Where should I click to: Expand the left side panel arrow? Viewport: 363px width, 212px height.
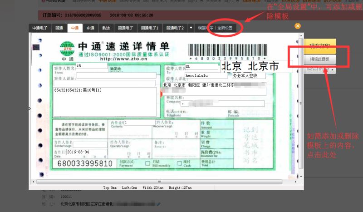pyautogui.click(x=29, y=108)
